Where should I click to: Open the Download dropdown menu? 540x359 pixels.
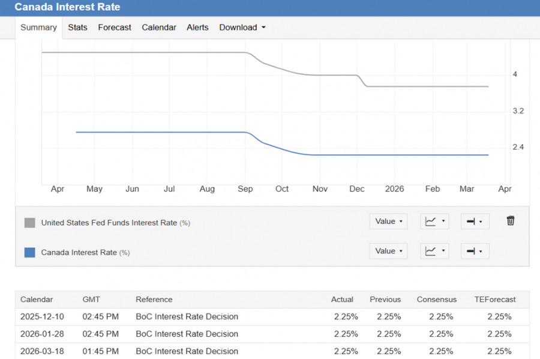pos(242,28)
